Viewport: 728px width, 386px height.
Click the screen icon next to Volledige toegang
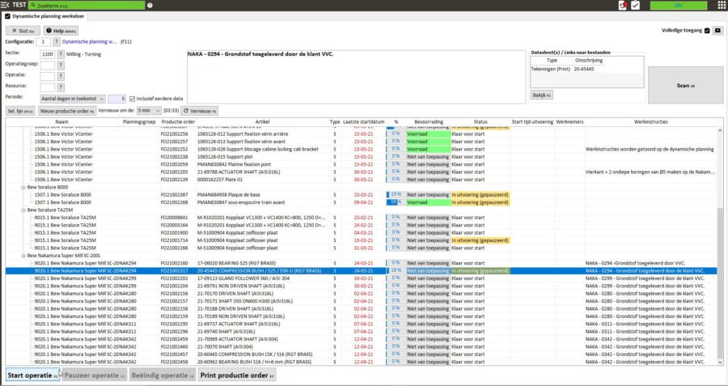coord(717,31)
